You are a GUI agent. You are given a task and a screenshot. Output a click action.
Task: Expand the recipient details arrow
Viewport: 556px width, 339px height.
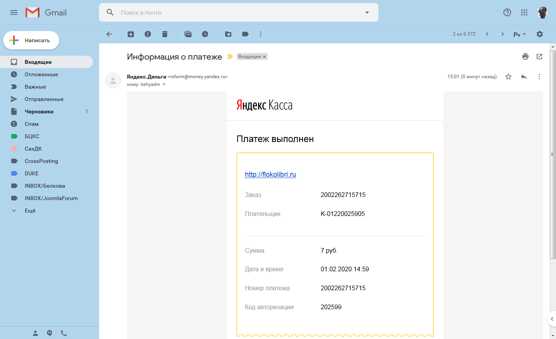[x=164, y=84]
